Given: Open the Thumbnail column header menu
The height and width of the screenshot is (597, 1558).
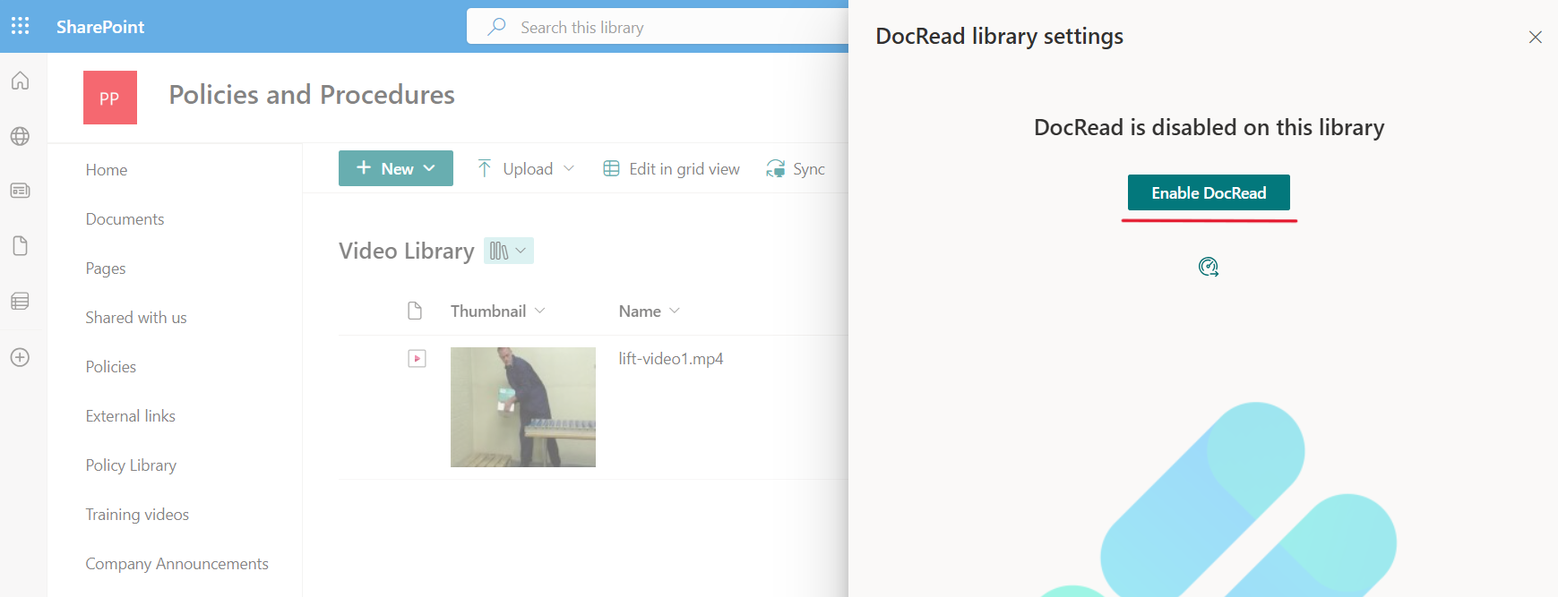Looking at the screenshot, I should point(497,311).
